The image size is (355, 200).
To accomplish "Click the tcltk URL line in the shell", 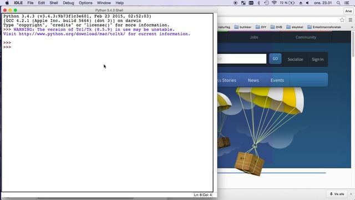I will 97,34.
